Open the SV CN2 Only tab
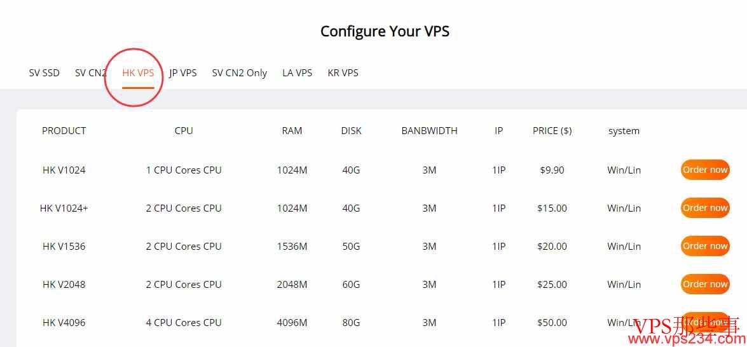Image resolution: width=747 pixels, height=347 pixels. click(240, 73)
